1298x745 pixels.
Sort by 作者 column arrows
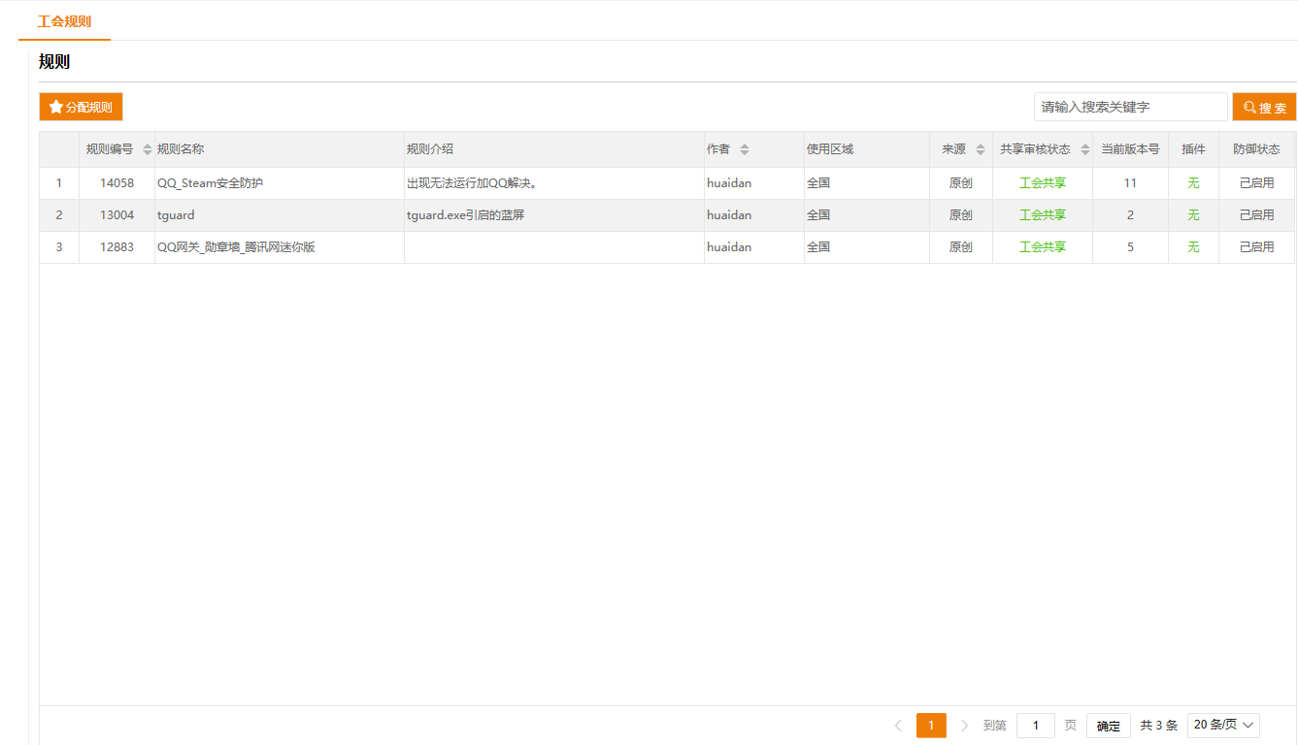click(x=745, y=149)
